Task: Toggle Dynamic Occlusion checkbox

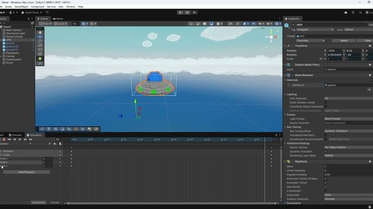Action: [325, 152]
